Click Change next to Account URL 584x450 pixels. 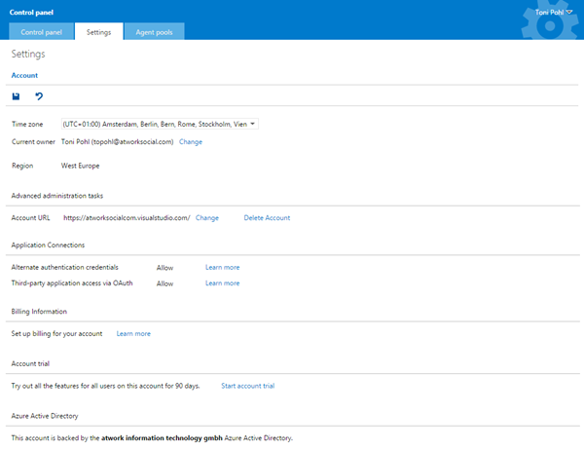pyautogui.click(x=206, y=217)
